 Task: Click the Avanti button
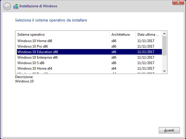click(x=169, y=130)
